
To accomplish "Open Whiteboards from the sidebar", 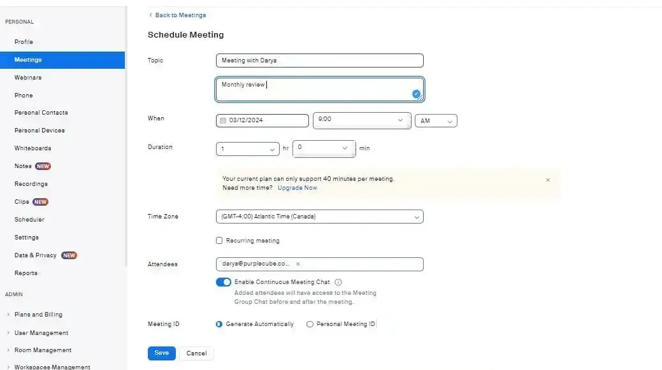I will pos(32,148).
